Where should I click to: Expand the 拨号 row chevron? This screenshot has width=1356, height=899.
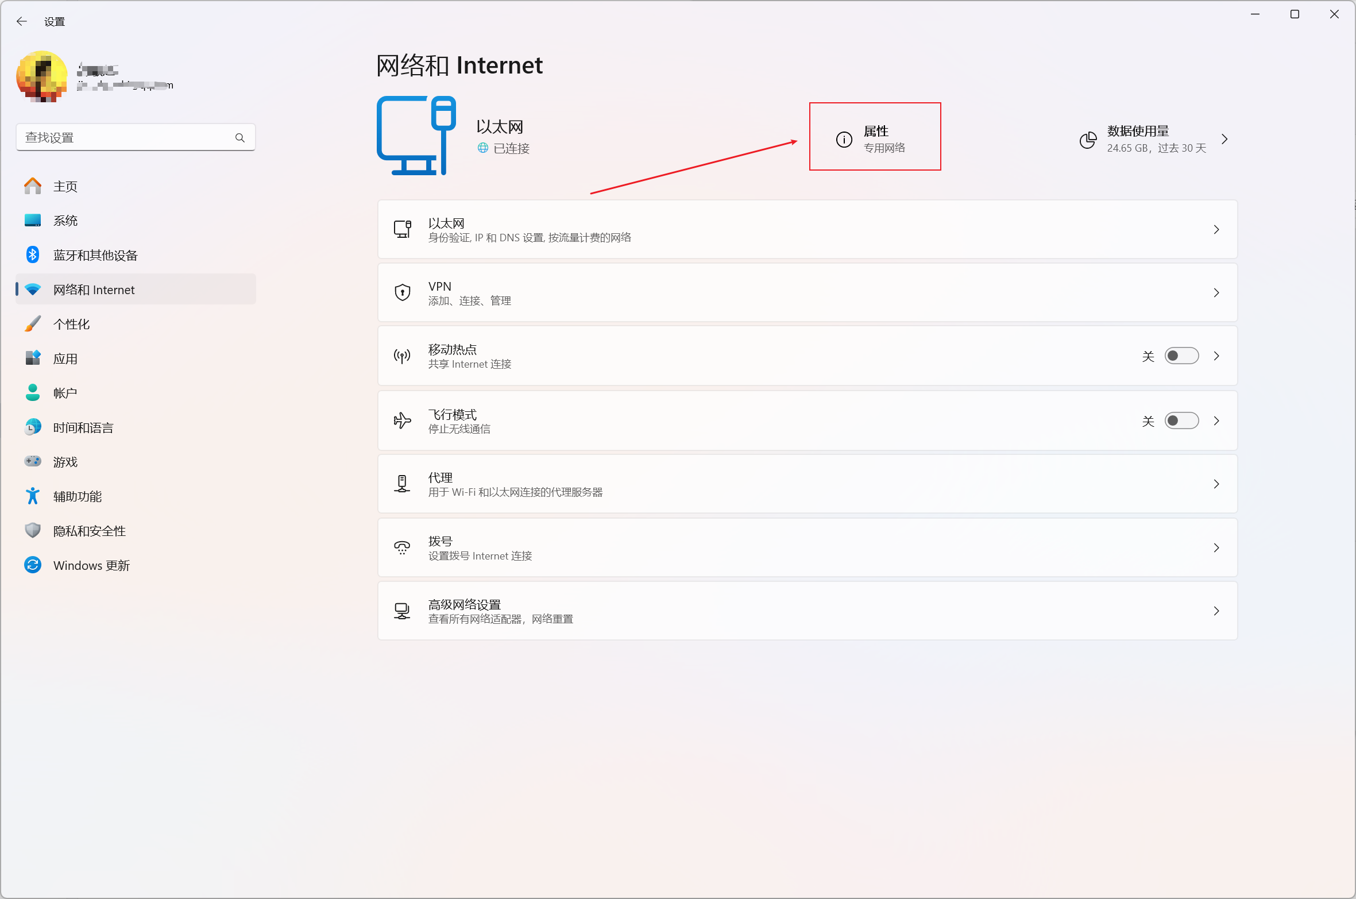[x=1216, y=547]
